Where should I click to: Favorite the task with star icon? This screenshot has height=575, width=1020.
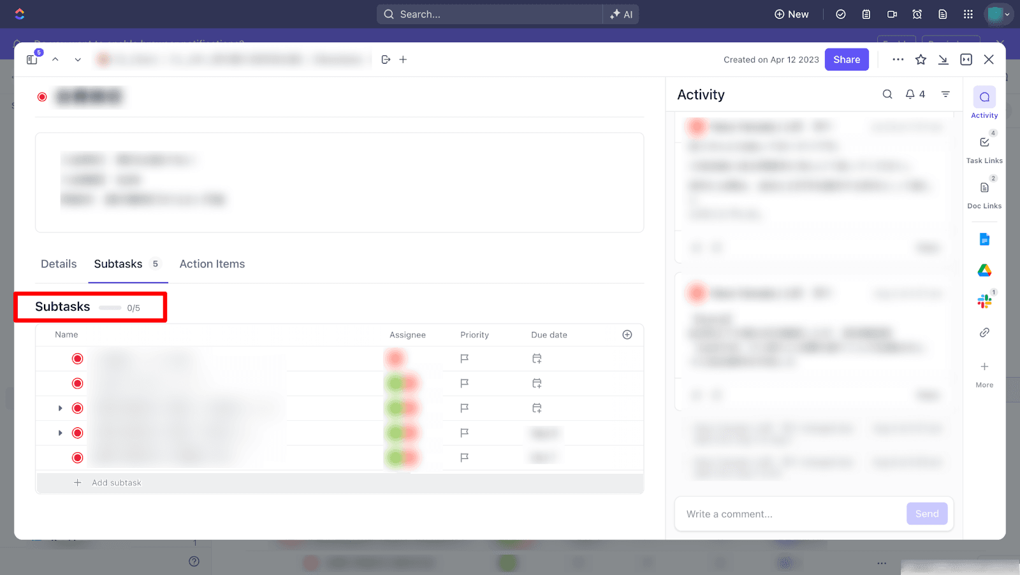[x=921, y=59]
